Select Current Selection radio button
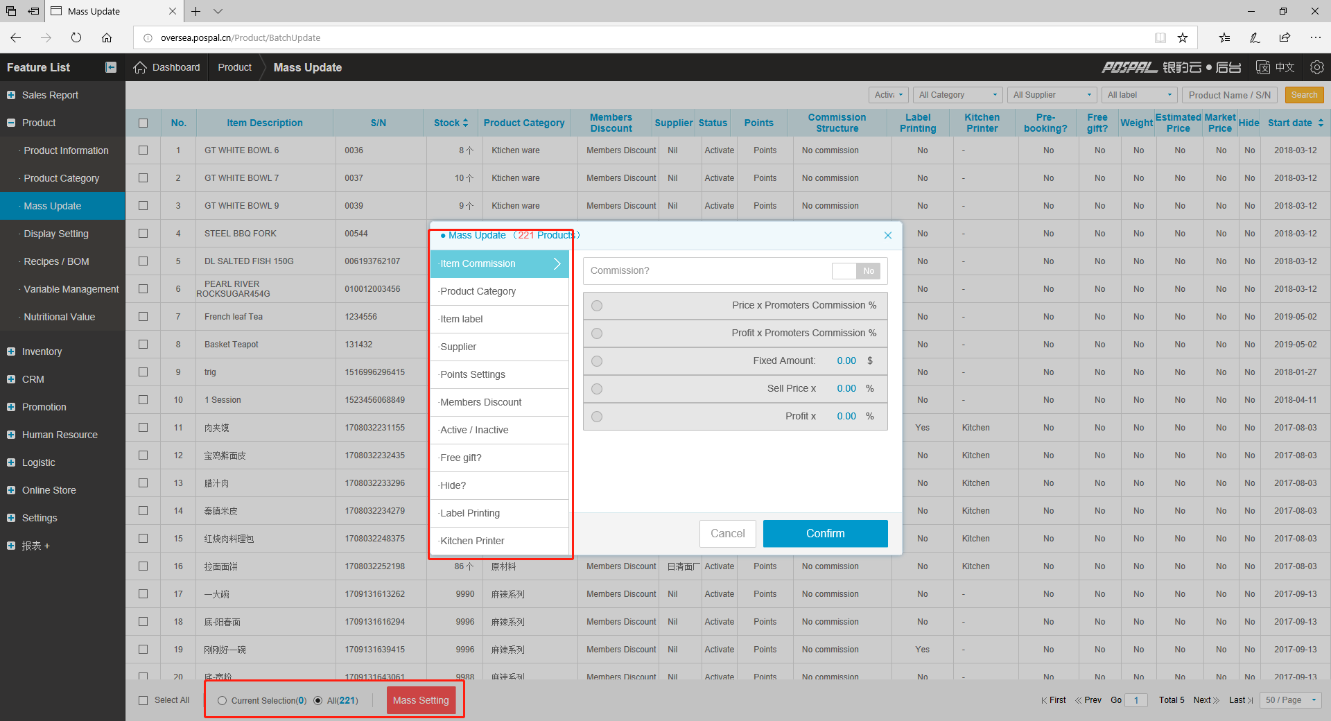This screenshot has height=721, width=1331. tap(223, 700)
